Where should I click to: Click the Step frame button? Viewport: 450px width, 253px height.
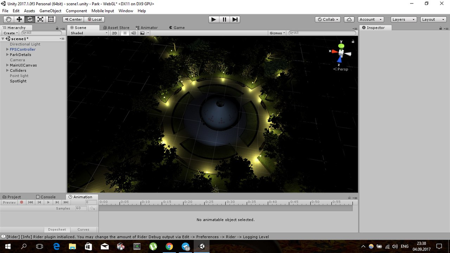coord(235,19)
